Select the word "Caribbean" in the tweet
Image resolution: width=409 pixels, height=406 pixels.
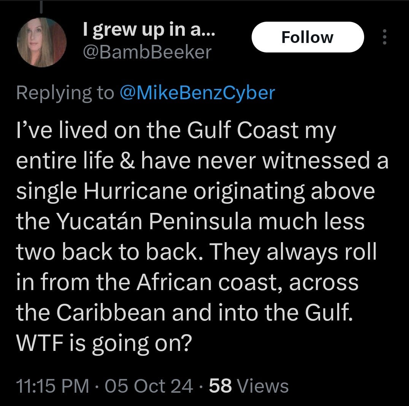(x=111, y=312)
